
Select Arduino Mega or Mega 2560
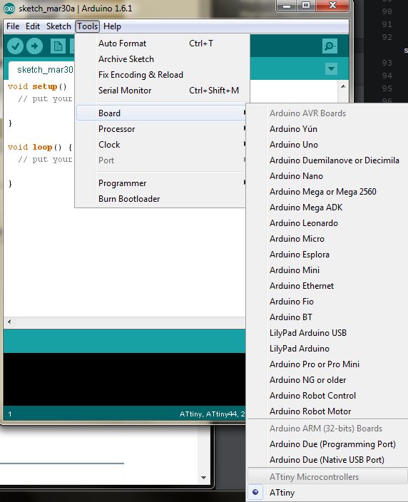[327, 191]
